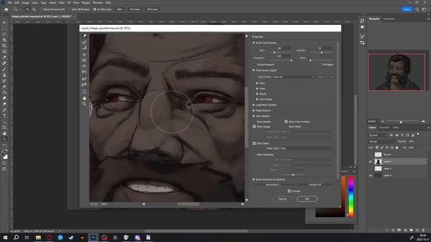Click create new layer icon at panel bottom
431x242 pixels.
[418, 230]
